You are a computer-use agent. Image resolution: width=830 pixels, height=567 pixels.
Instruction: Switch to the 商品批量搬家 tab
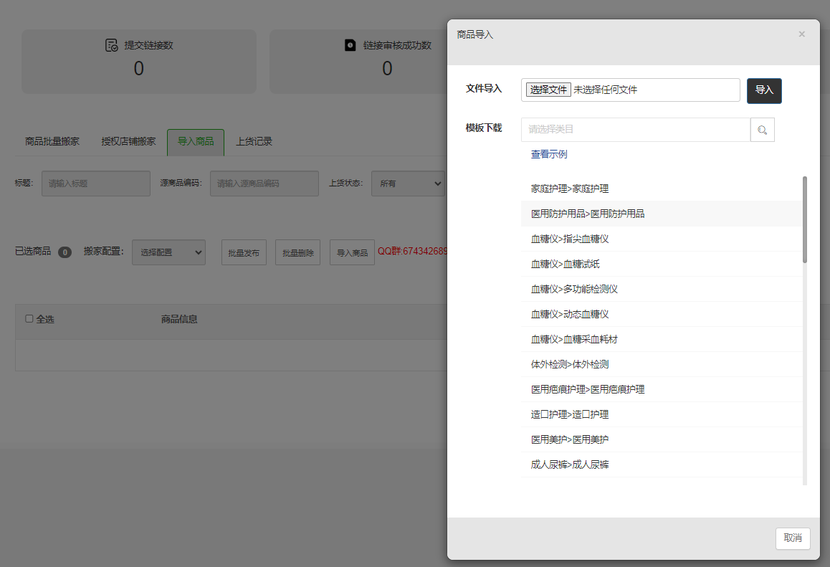click(x=52, y=142)
